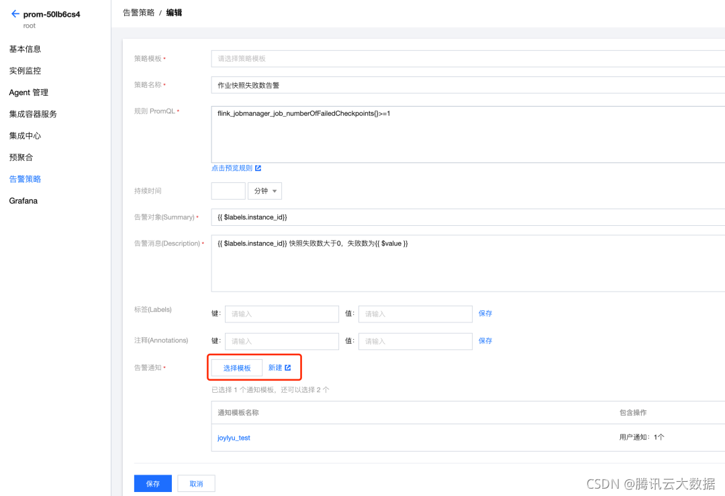Click the back arrow next to prom-50lb6cs4
Screen dimensions: 725x496
(15, 12)
